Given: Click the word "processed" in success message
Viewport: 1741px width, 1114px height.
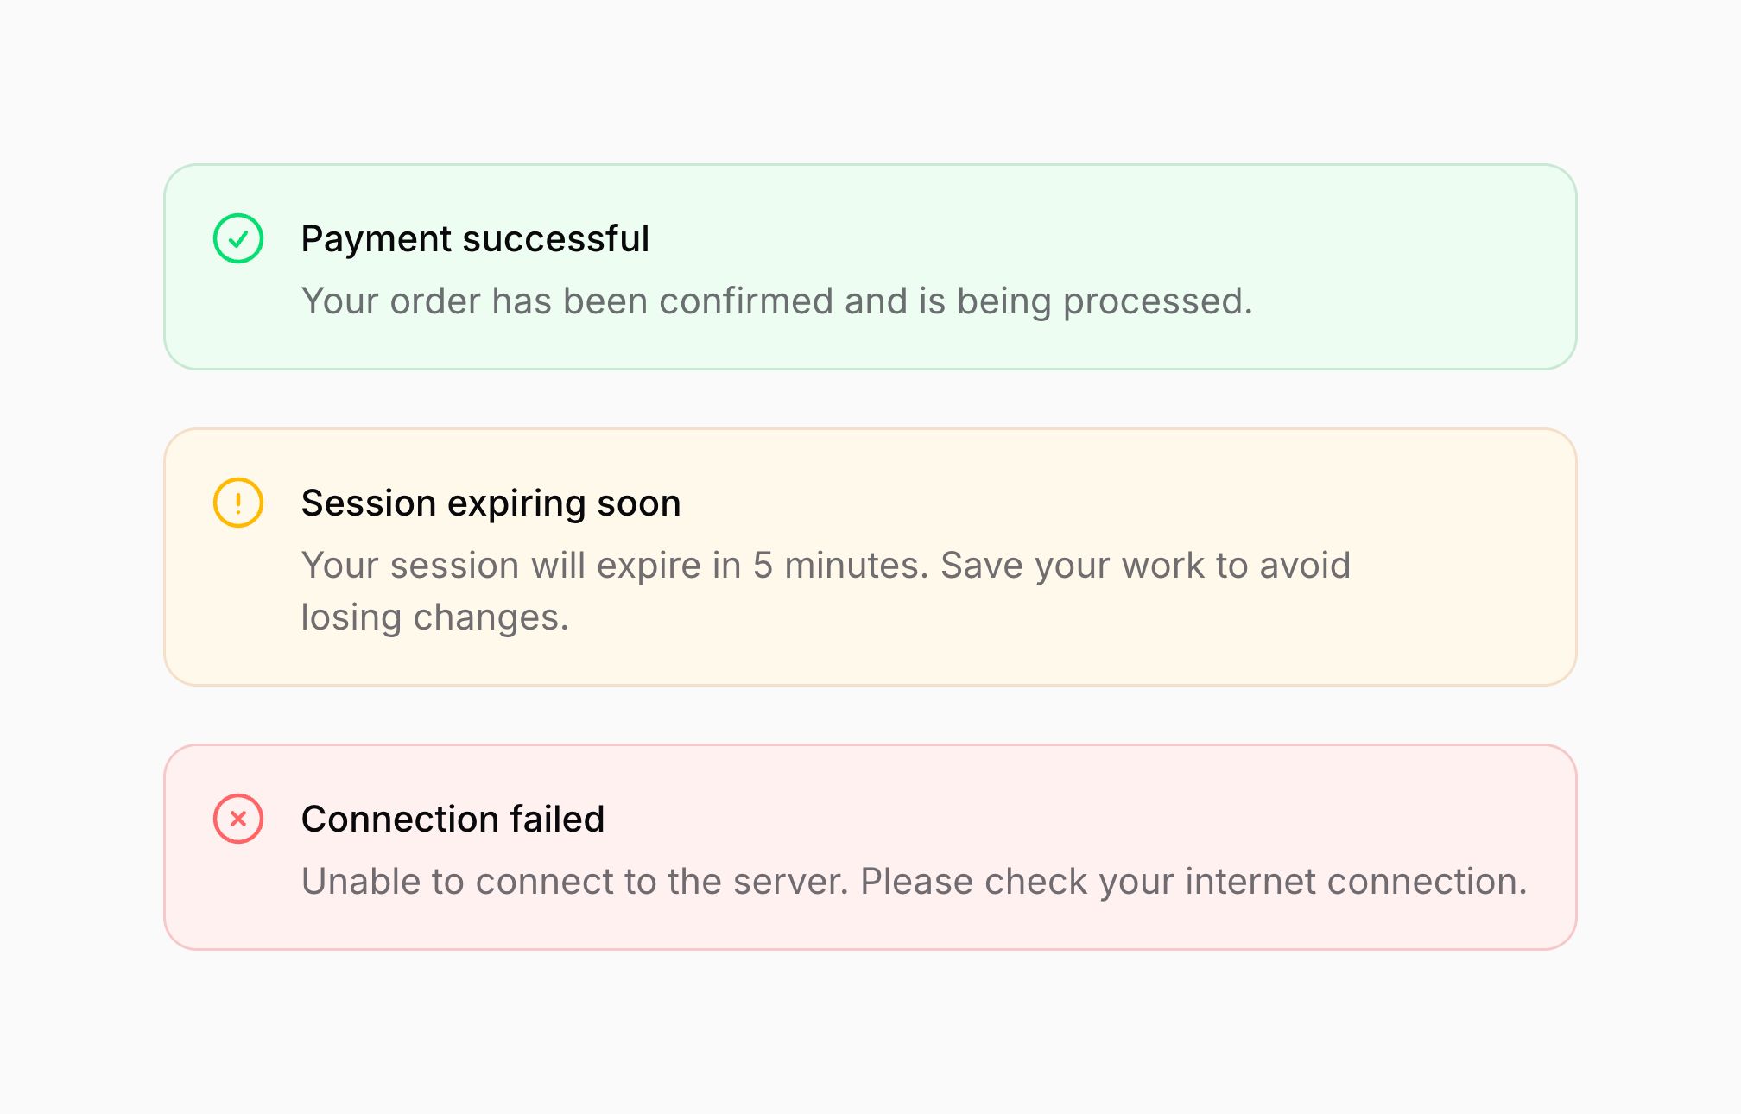Looking at the screenshot, I should pos(1155,301).
